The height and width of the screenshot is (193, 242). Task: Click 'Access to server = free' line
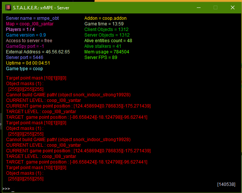[29, 41]
